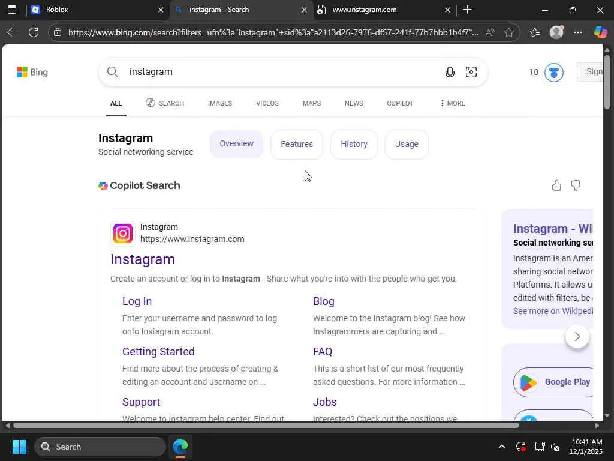614x461 pixels.
Task: Open the tab actions menu icon
Action: [x=12, y=10]
